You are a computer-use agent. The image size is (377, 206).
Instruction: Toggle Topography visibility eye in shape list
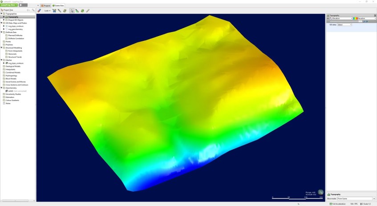tap(328, 18)
